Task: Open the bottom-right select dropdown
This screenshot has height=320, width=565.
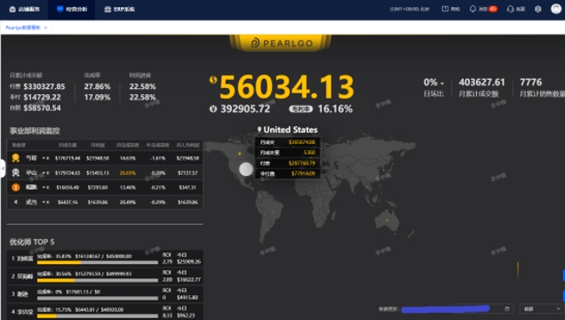Action: (542, 308)
